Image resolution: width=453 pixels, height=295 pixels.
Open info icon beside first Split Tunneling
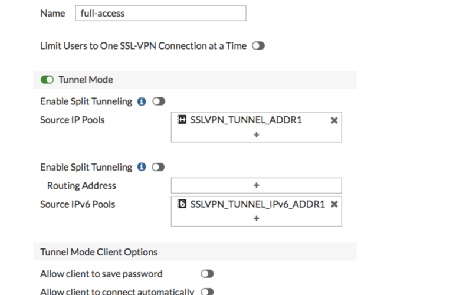(x=142, y=101)
